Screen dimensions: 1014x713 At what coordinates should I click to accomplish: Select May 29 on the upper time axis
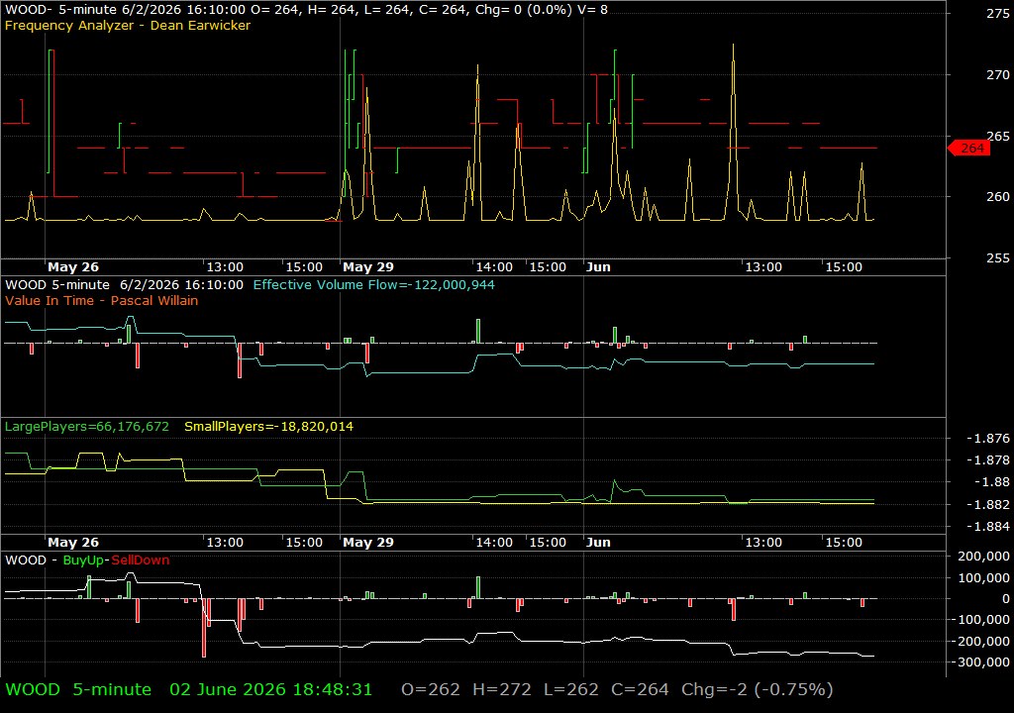click(368, 267)
